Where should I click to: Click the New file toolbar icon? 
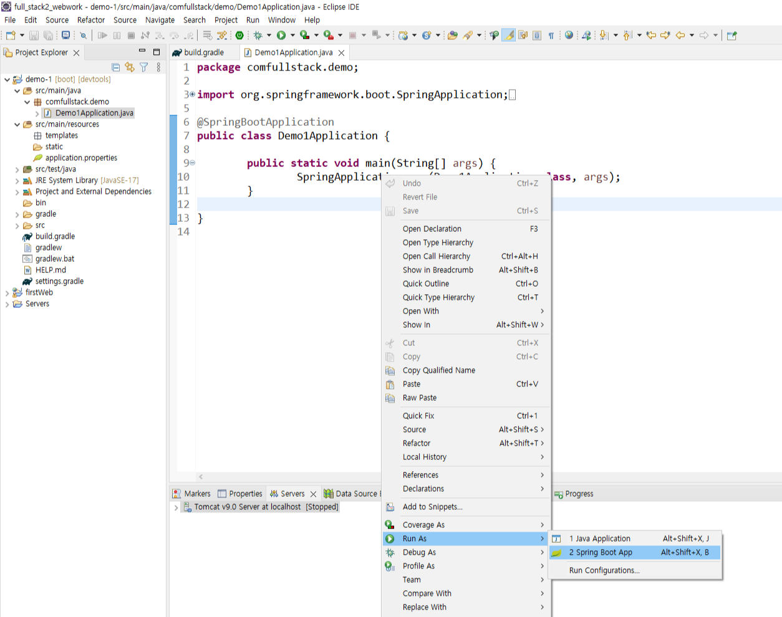pos(11,36)
